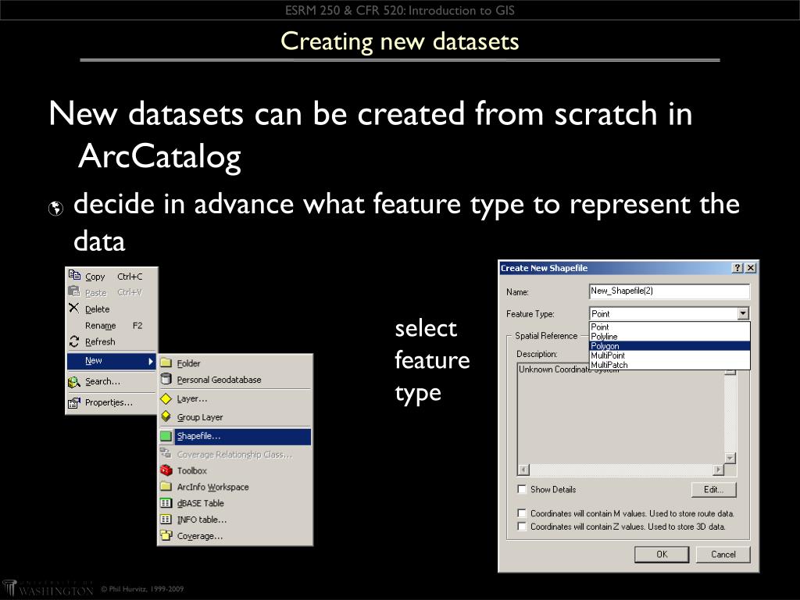Click the green Shapefile icon
800x600 pixels.
[166, 436]
